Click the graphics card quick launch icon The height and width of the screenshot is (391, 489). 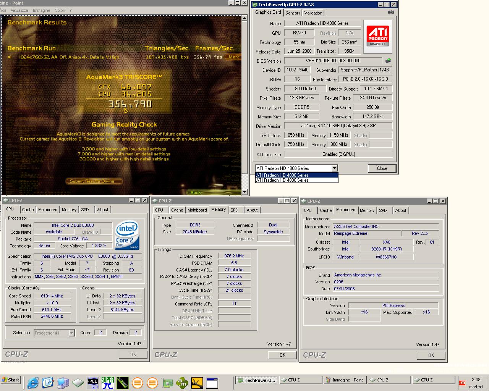point(167,383)
